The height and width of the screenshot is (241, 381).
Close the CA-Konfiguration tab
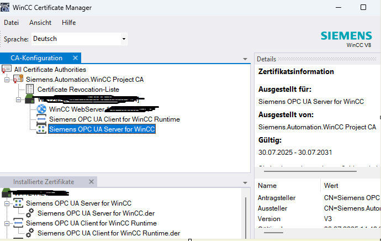point(76,58)
